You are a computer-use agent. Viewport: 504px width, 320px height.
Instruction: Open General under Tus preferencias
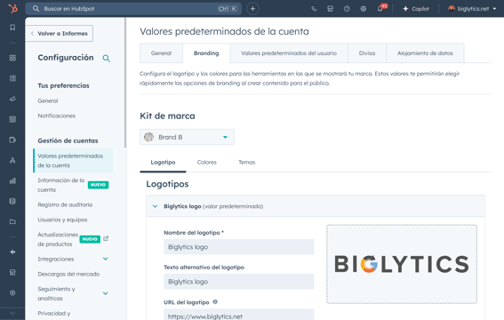(48, 100)
